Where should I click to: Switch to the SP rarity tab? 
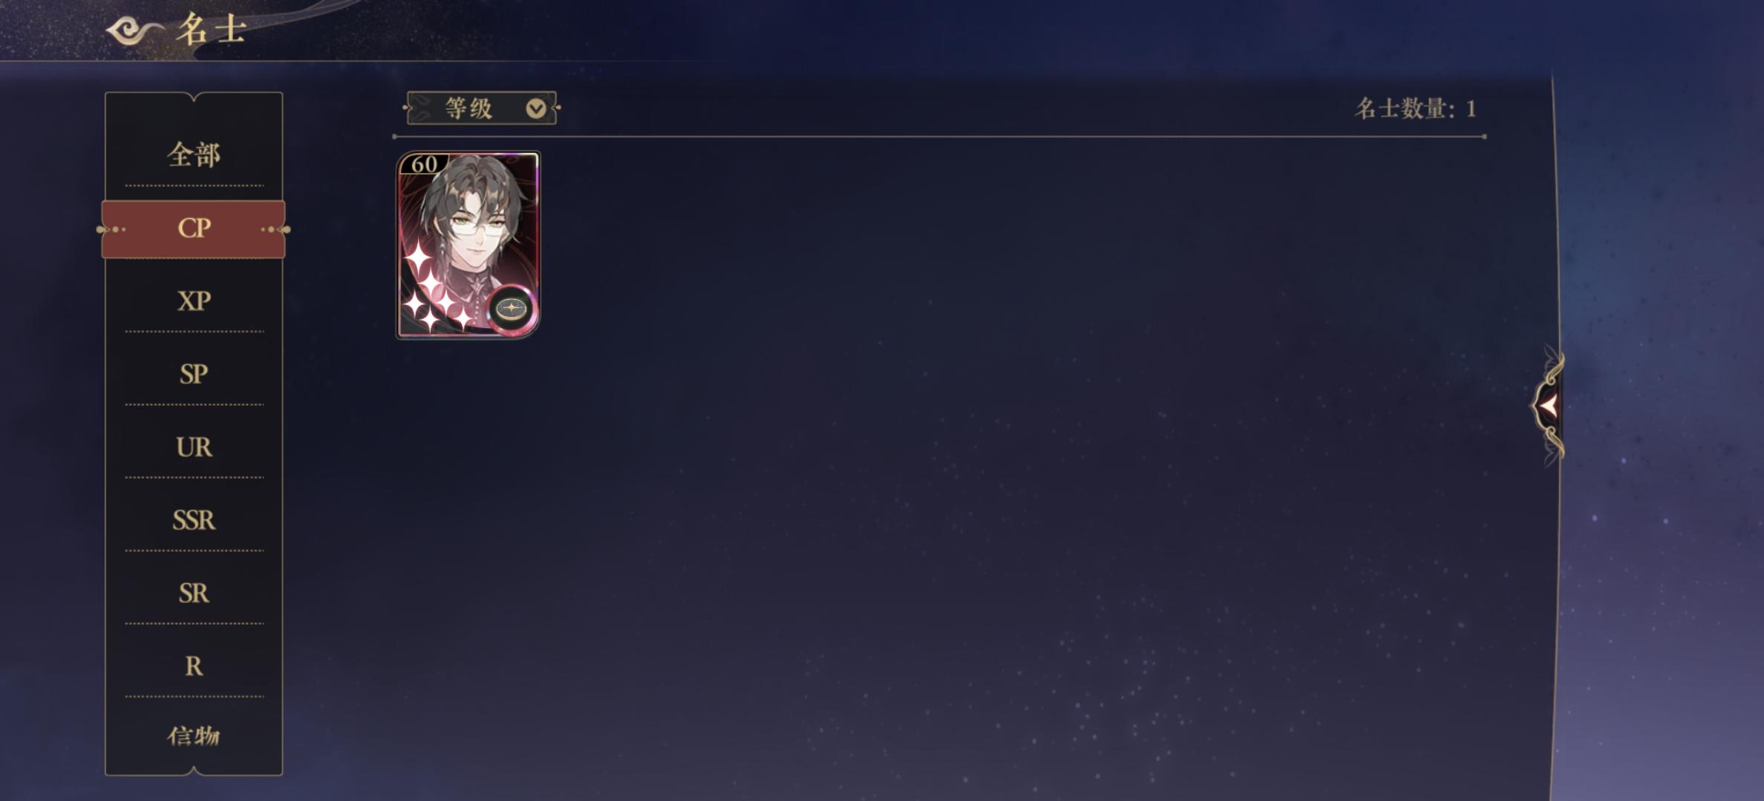click(194, 374)
